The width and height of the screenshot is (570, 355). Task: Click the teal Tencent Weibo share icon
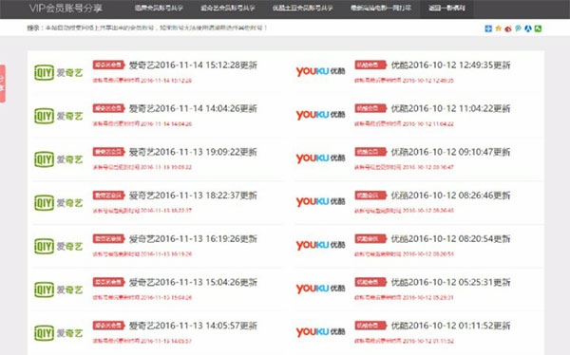518,28
